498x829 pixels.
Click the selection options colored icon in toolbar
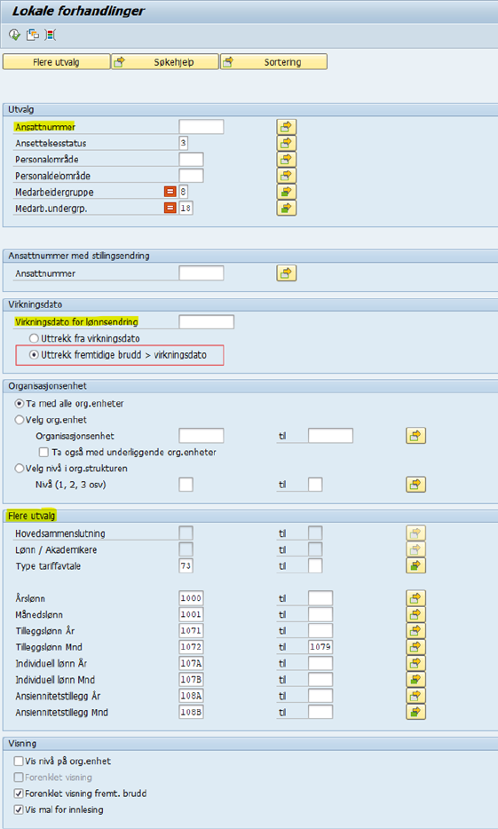coord(51,35)
